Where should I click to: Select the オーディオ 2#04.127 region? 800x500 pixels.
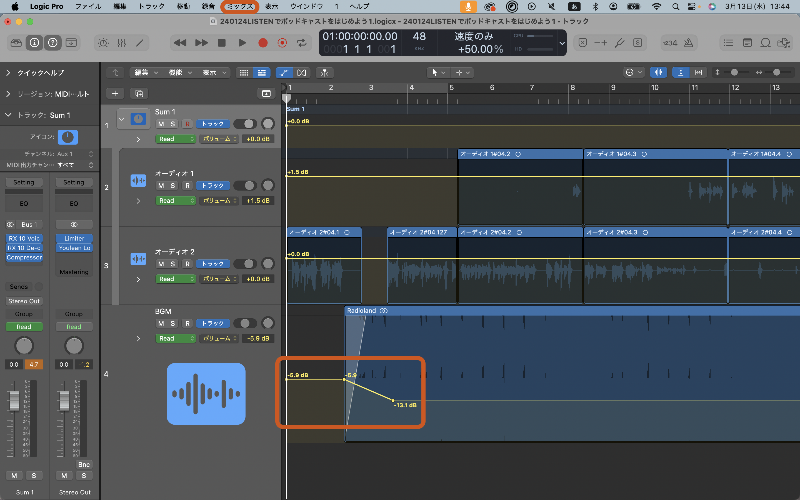tap(422, 265)
